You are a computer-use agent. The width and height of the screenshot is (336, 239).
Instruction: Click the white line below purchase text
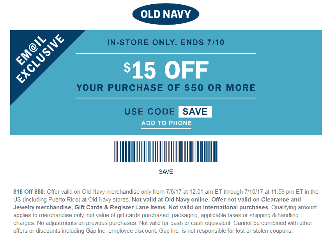[x=166, y=98]
